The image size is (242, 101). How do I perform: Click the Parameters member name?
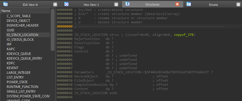point(84,72)
